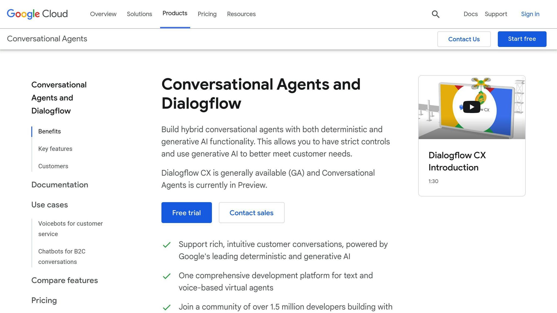Open the Resources menu

click(241, 14)
